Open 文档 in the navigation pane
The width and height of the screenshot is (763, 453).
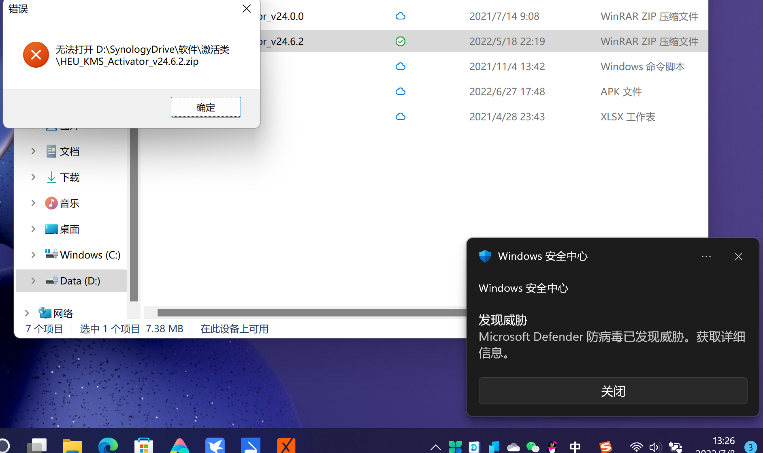(62, 151)
